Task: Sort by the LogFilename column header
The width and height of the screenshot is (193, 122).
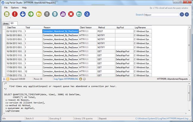Action: pos(143,27)
